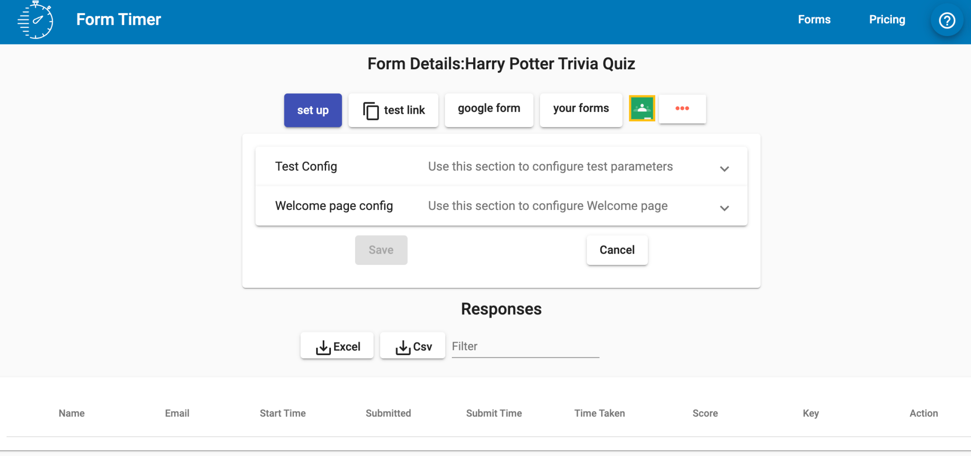The image size is (971, 456).
Task: Select the set up tab button
Action: click(x=313, y=110)
